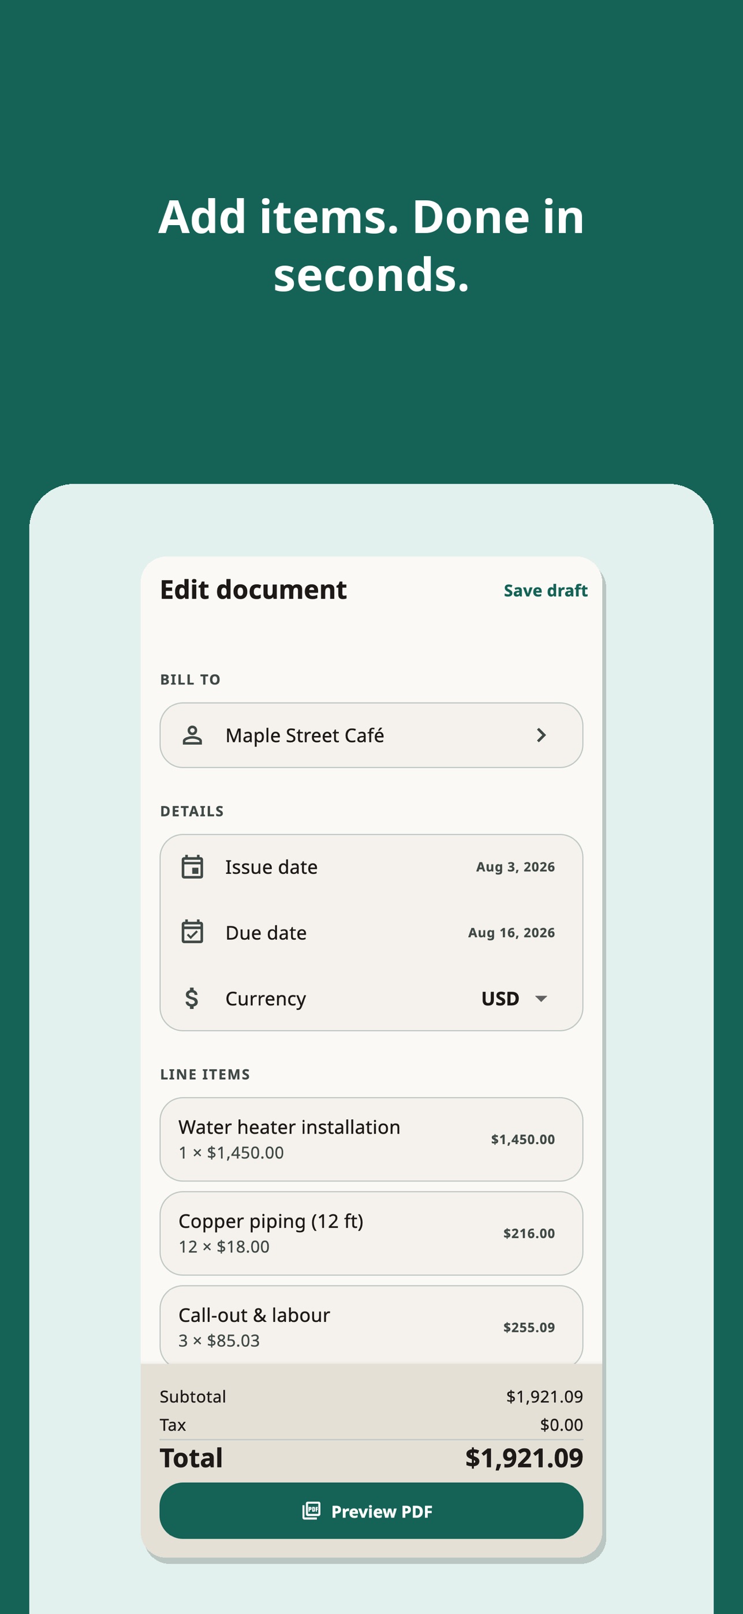Open the Call-out & labour line item

(x=372, y=1325)
